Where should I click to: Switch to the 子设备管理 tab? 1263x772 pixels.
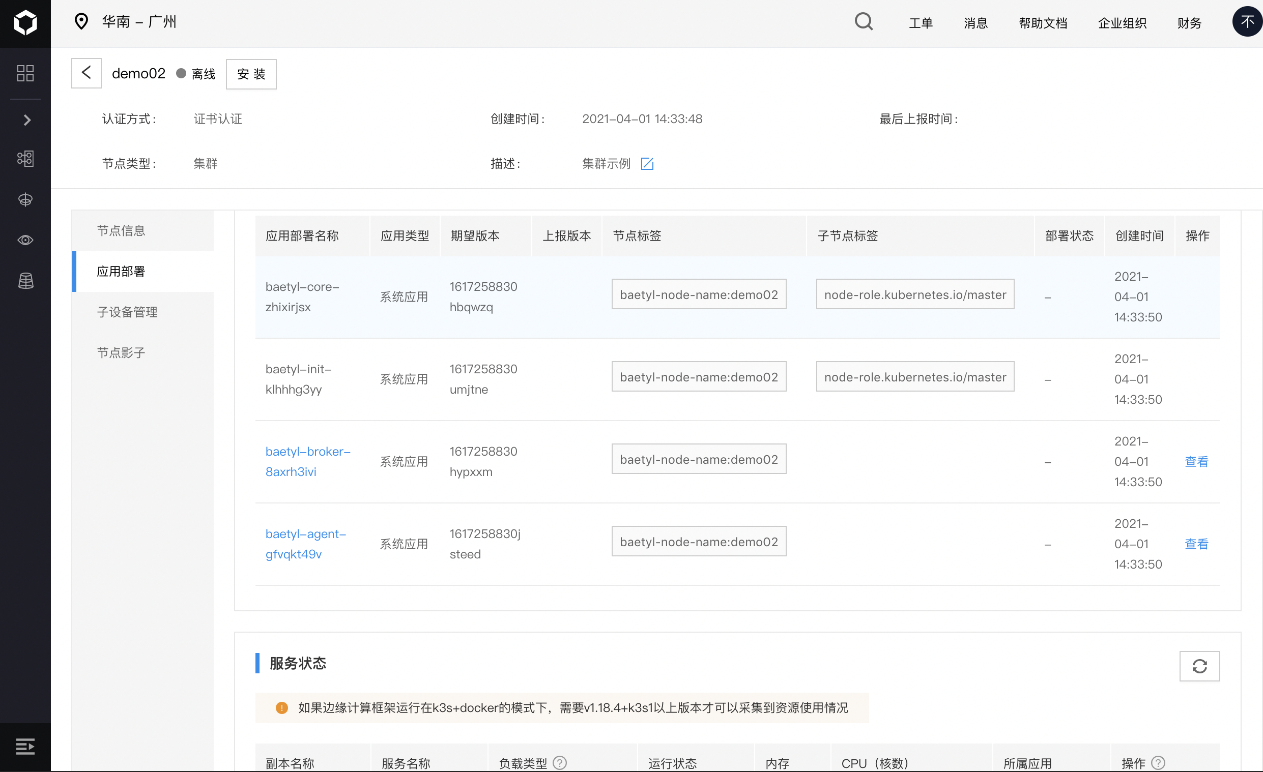(x=143, y=312)
